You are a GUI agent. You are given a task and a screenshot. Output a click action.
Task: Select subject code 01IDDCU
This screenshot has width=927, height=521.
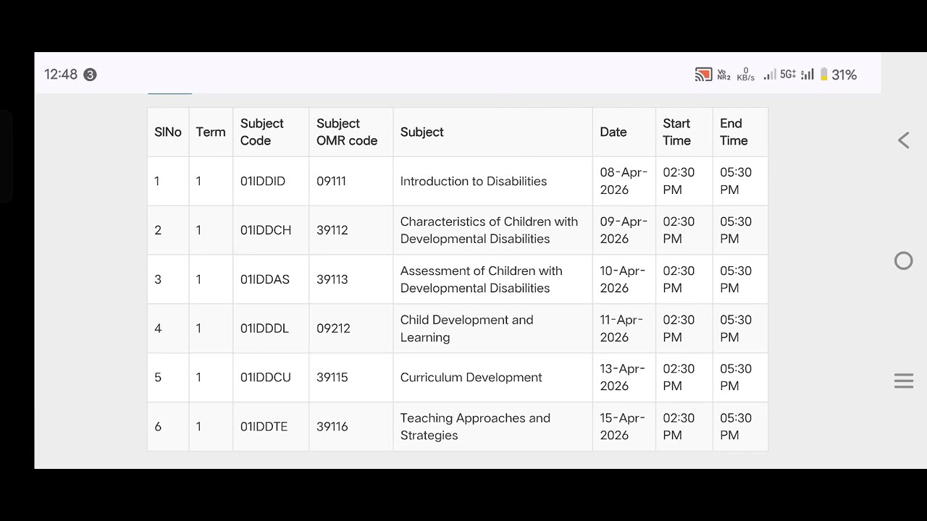coord(266,378)
